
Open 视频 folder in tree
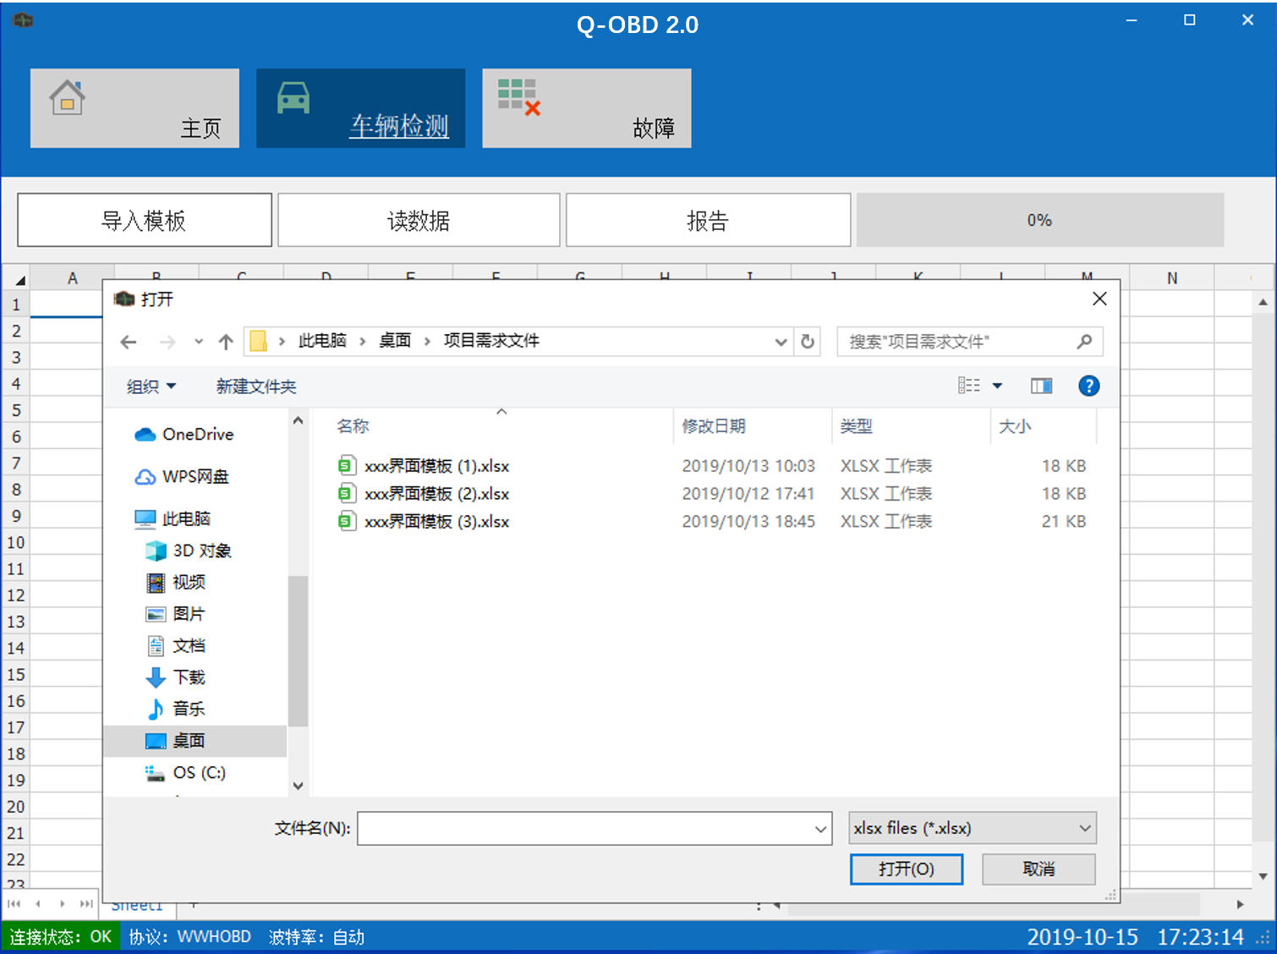[x=176, y=582]
